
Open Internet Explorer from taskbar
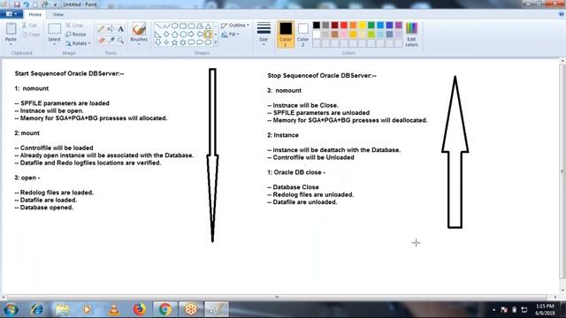[x=37, y=309]
